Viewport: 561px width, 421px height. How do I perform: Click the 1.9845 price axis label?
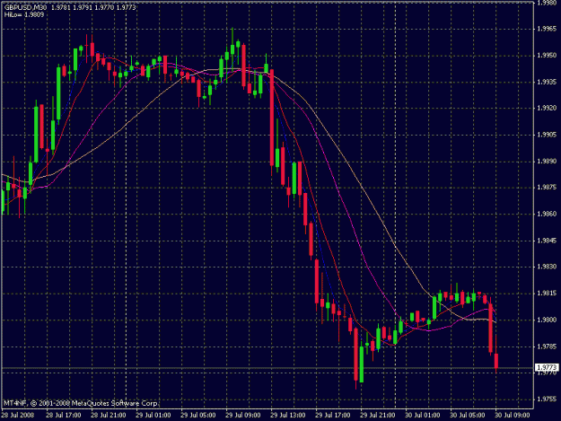tap(547, 241)
